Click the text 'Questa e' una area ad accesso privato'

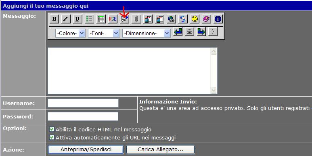192,108
